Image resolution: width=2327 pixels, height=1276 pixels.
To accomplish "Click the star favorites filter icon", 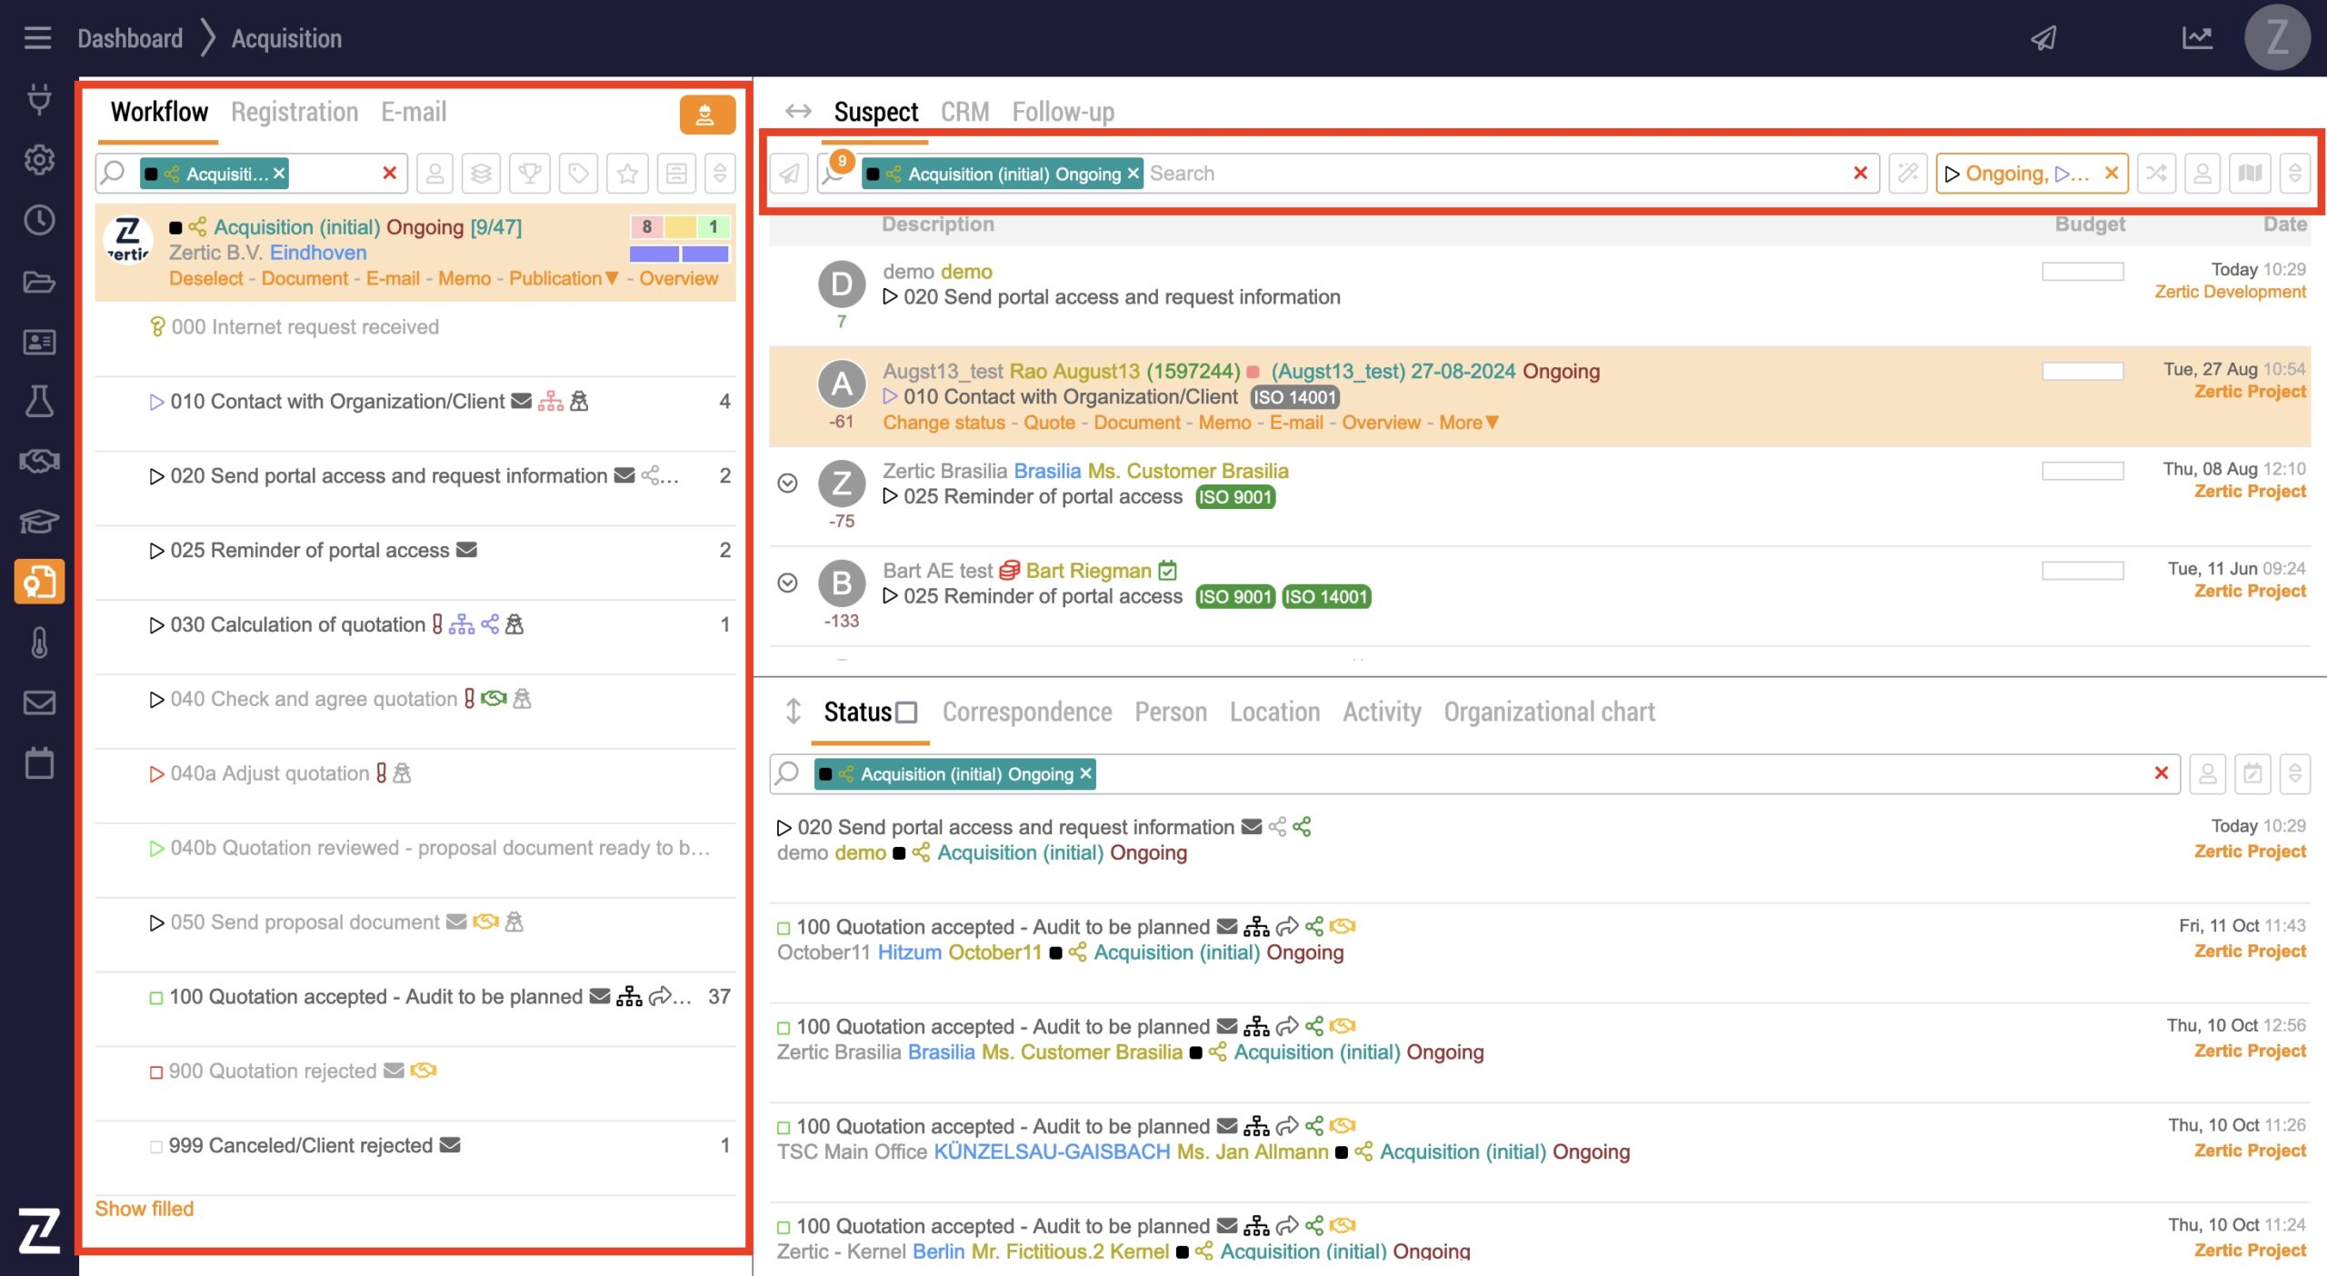I will tap(627, 173).
